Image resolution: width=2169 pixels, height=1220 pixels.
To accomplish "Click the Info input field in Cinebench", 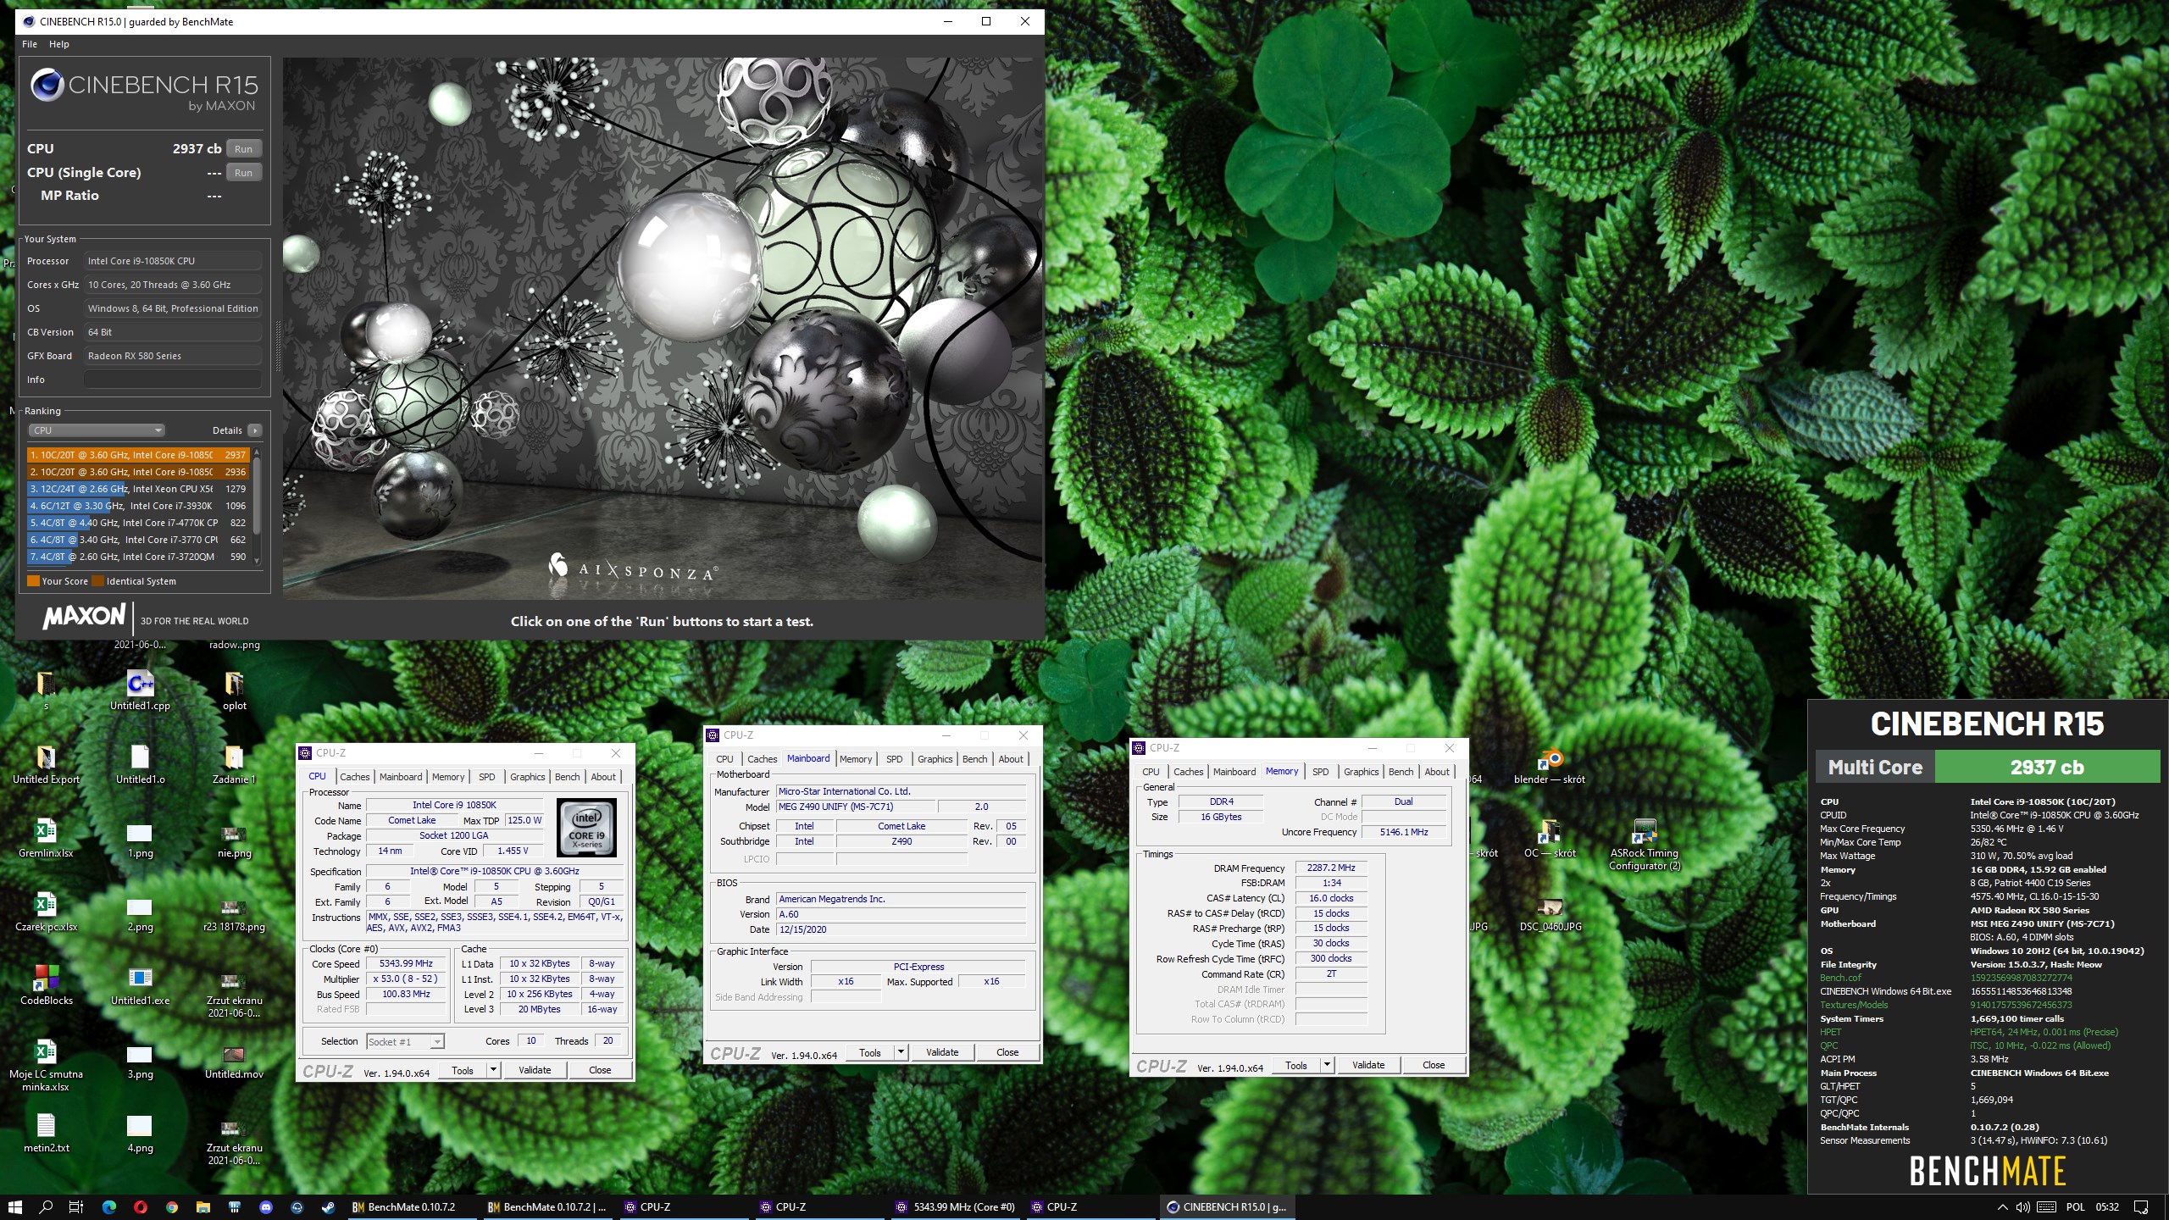I will 172,380.
